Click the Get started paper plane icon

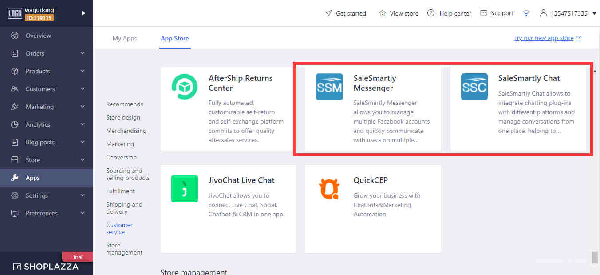point(329,13)
